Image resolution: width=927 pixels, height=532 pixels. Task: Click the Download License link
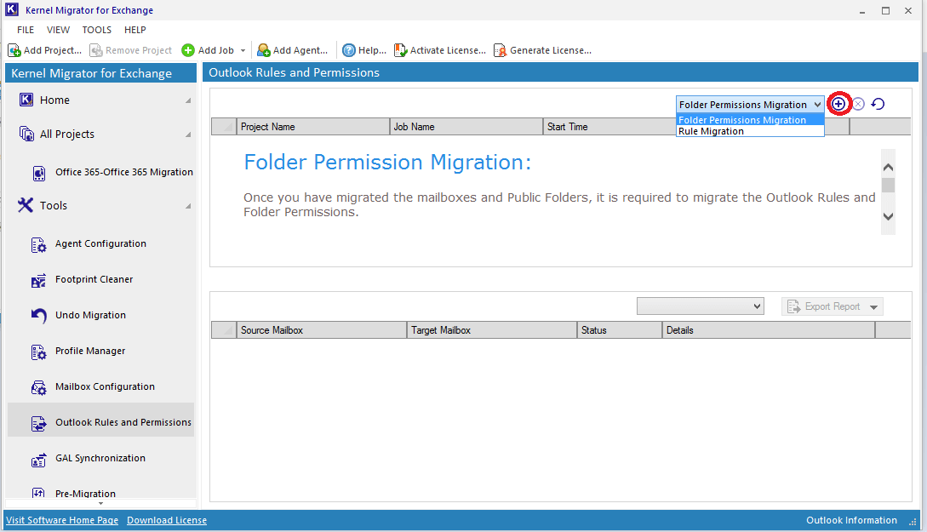point(167,520)
